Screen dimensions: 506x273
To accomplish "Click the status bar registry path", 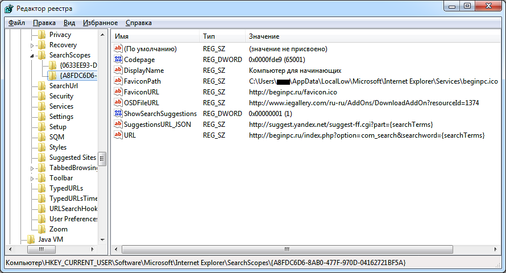I will click(206, 263).
